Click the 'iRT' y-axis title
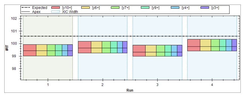 [x=7, y=48]
